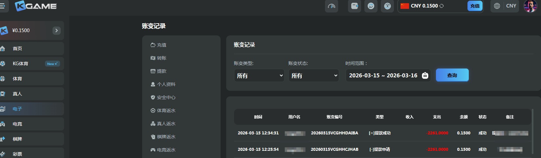Open 电竞返水 rebate menu item
Screen dimensions: 541x158
[x=166, y=150]
